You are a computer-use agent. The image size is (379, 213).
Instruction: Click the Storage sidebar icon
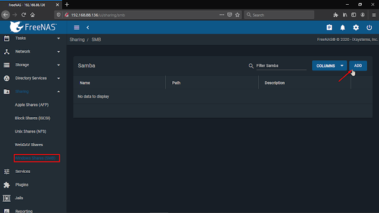(x=7, y=65)
